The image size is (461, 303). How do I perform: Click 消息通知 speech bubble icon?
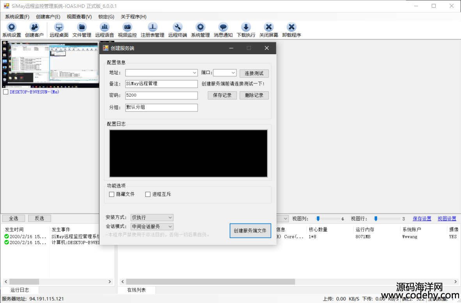(223, 30)
